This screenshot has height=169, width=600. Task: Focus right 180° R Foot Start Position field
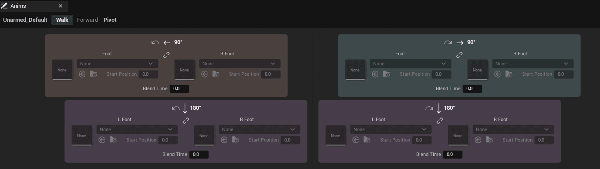[x=544, y=140]
